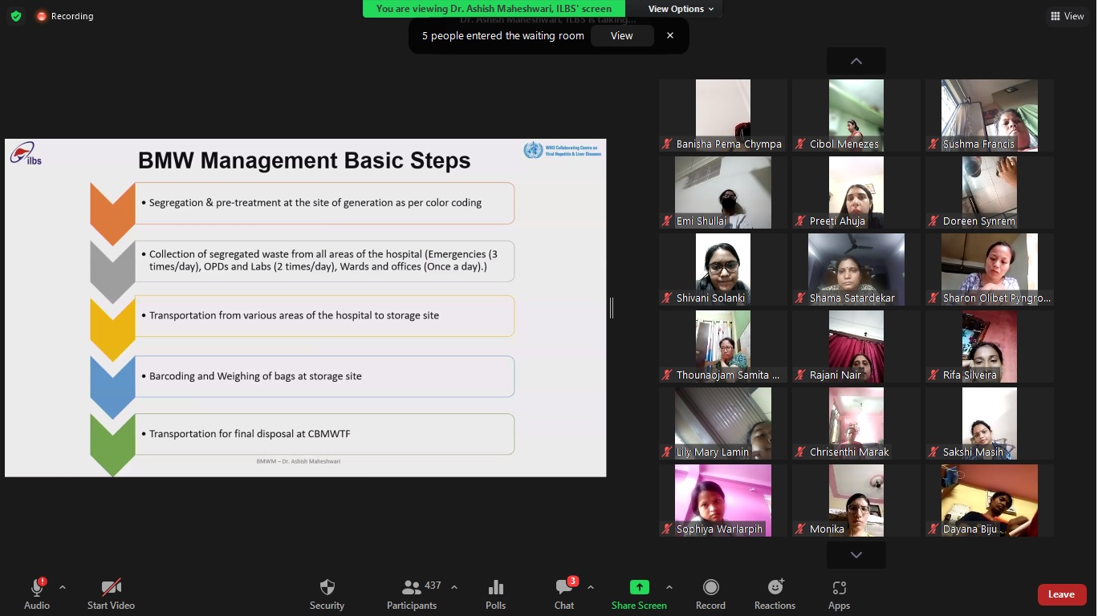
Task: Click muted mic icon beside Cibol Menezes
Action: tap(800, 144)
